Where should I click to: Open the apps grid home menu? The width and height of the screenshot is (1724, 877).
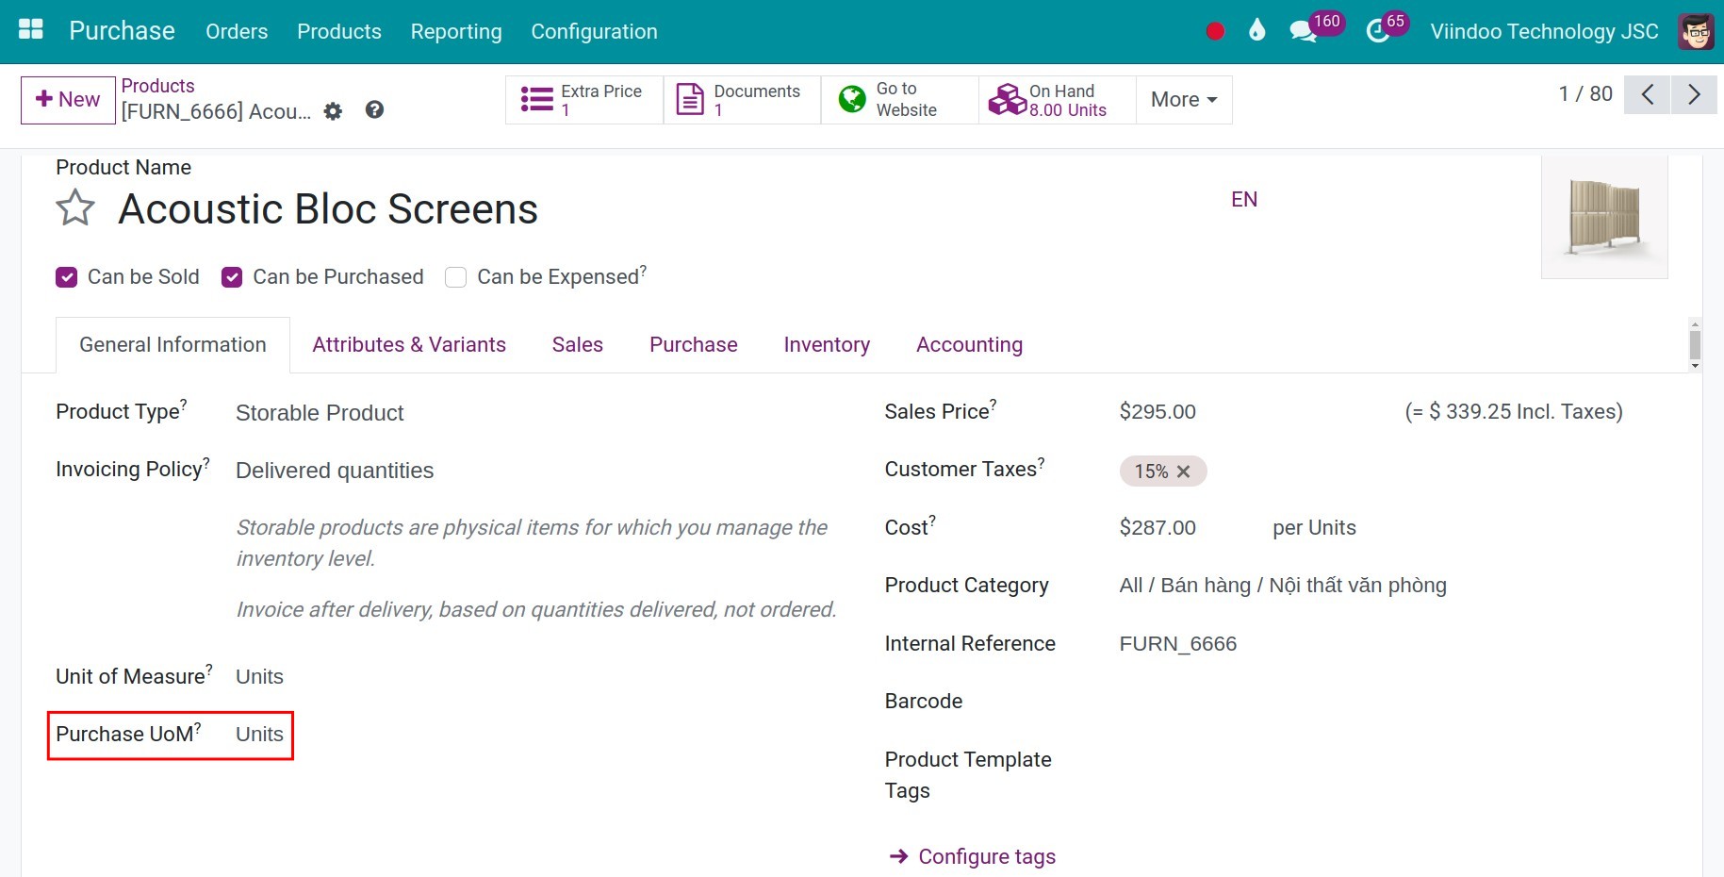(x=31, y=30)
